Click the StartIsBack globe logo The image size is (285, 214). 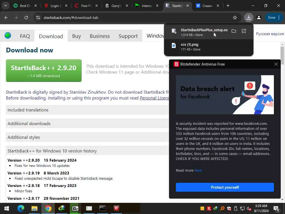[8, 35]
